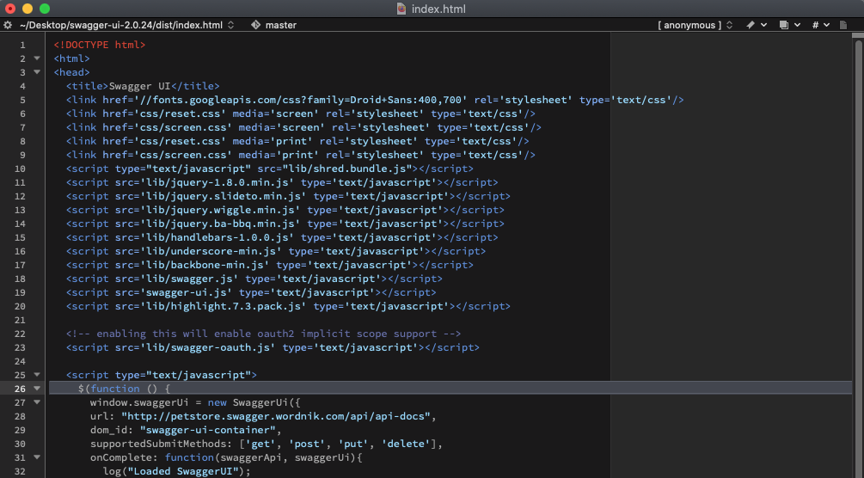Click line number 32 in the gutter
Image resolution: width=864 pixels, height=478 pixels.
[x=20, y=471]
